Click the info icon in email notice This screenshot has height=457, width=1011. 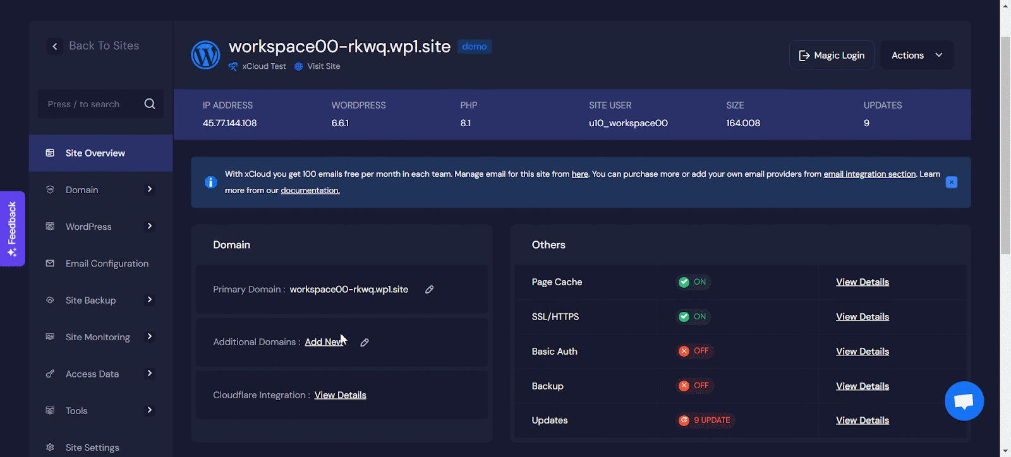(211, 182)
